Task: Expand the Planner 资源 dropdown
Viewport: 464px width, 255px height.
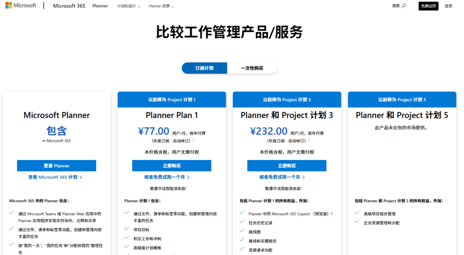Action: point(161,6)
